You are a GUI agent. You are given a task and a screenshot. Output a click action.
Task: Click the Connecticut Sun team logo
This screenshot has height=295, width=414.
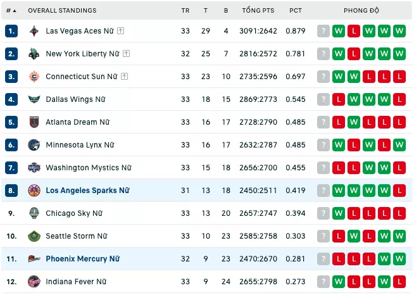[34, 77]
